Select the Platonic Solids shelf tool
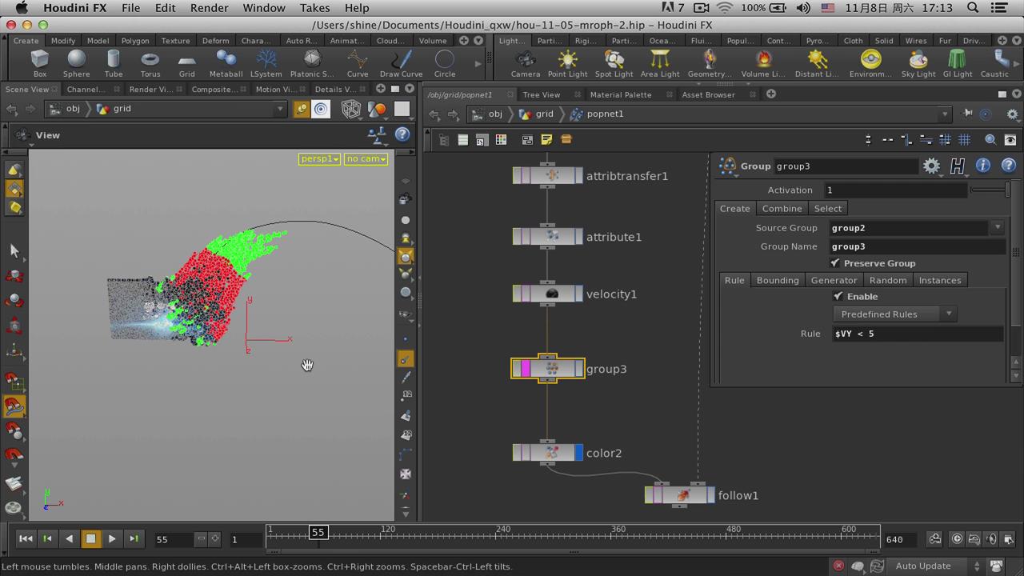Viewport: 1024px width, 576px height. pos(312,62)
